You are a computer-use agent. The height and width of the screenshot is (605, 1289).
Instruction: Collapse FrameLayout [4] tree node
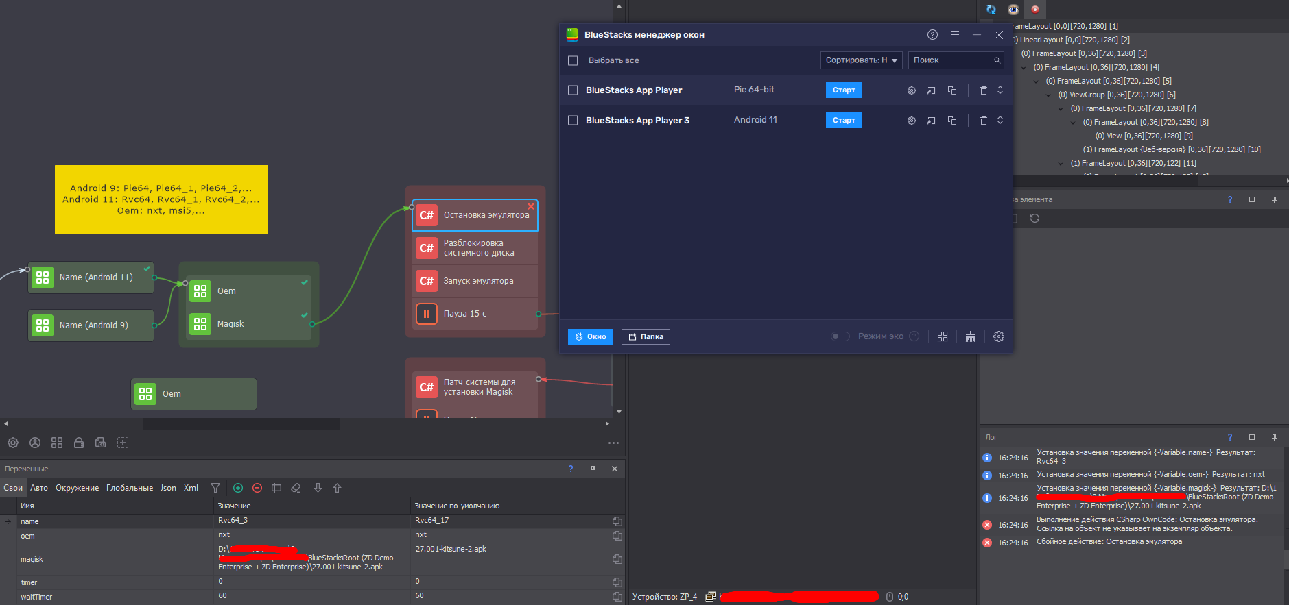[x=1024, y=67]
